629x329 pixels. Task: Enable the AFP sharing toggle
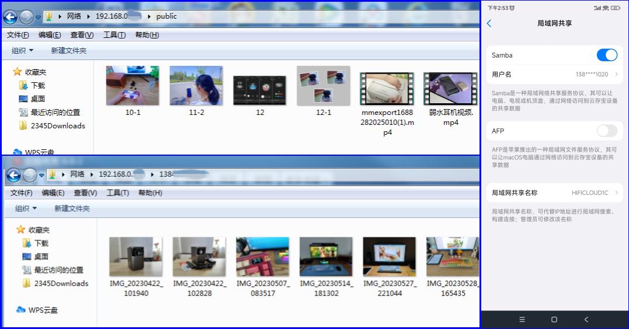[607, 131]
